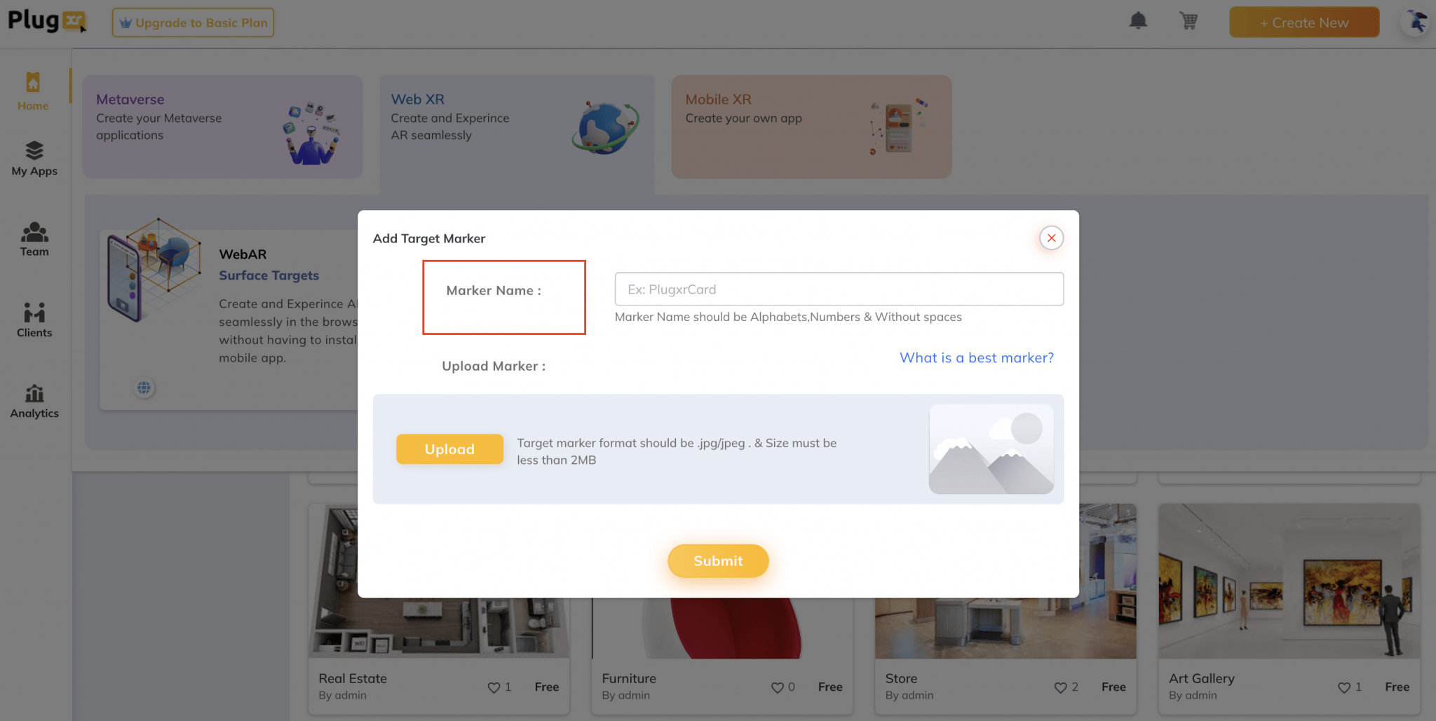Select Clients in the sidebar
The height and width of the screenshot is (721, 1436).
point(34,320)
